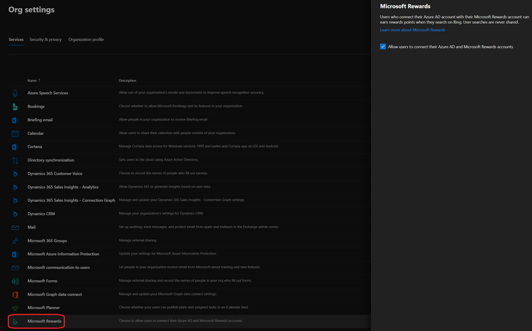Click the Description column header
This screenshot has height=331, width=532.
click(127, 81)
